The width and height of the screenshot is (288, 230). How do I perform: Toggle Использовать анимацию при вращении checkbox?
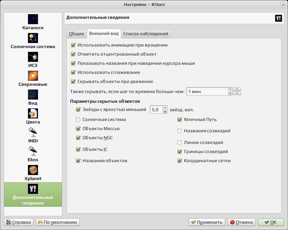coord(73,45)
